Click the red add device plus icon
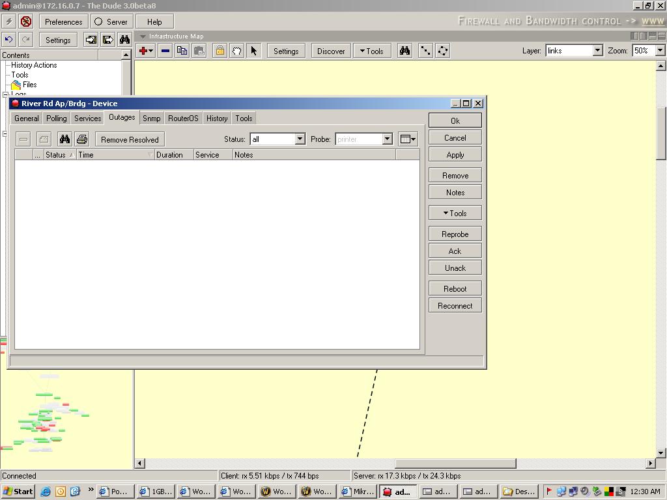The image size is (667, 500). tap(143, 51)
